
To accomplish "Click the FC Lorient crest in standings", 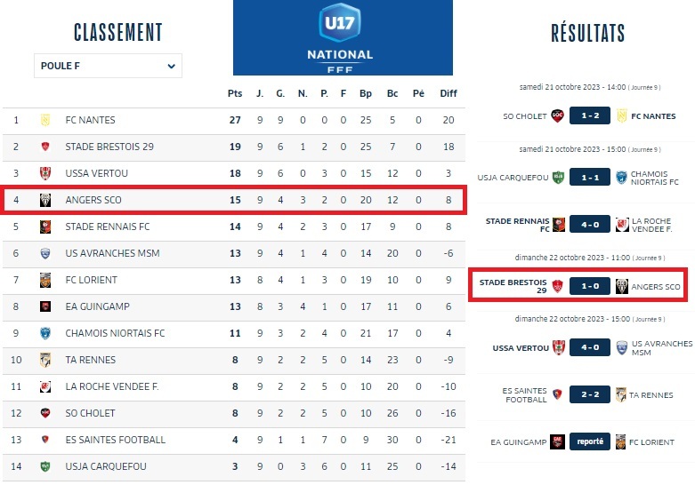I will (x=44, y=281).
